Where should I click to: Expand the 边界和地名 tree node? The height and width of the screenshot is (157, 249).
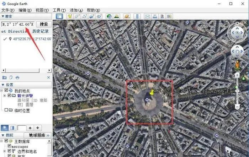(4, 151)
